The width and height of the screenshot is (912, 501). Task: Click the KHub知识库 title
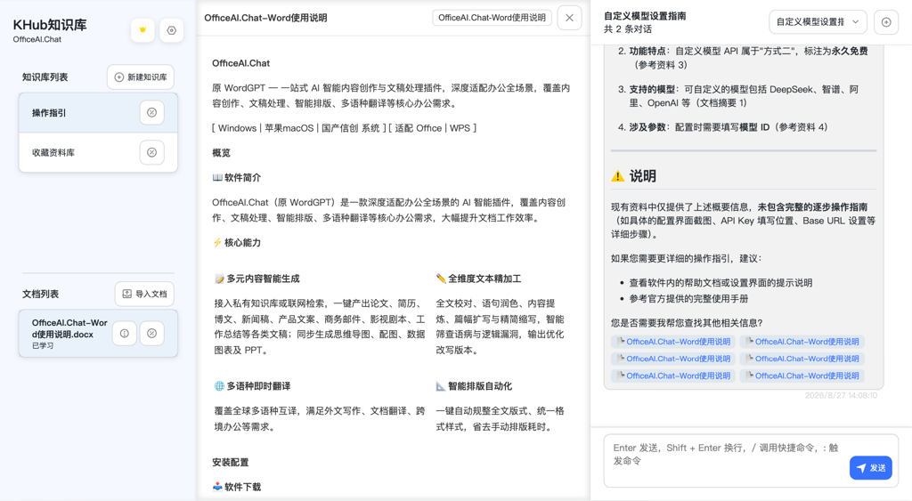click(x=50, y=25)
